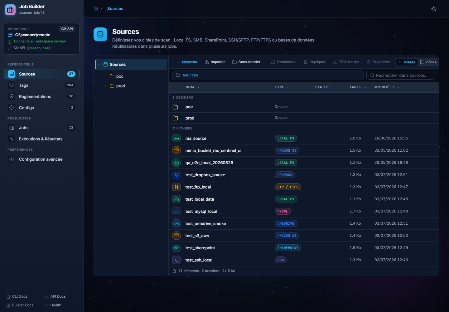Click the Nouveau button
This screenshot has width=449, height=312.
tap(187, 62)
